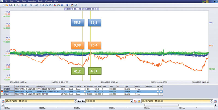The image size is (218, 110).
Task: Open the Window menu
Action: tap(48, 1)
